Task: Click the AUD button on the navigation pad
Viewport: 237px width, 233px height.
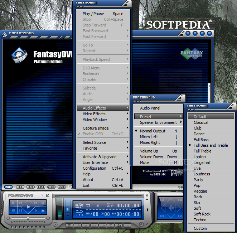Action: [x=180, y=200]
